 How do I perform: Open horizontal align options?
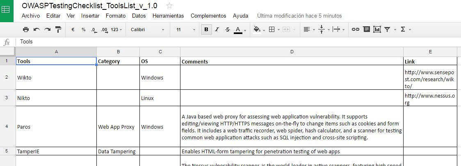tap(307, 30)
